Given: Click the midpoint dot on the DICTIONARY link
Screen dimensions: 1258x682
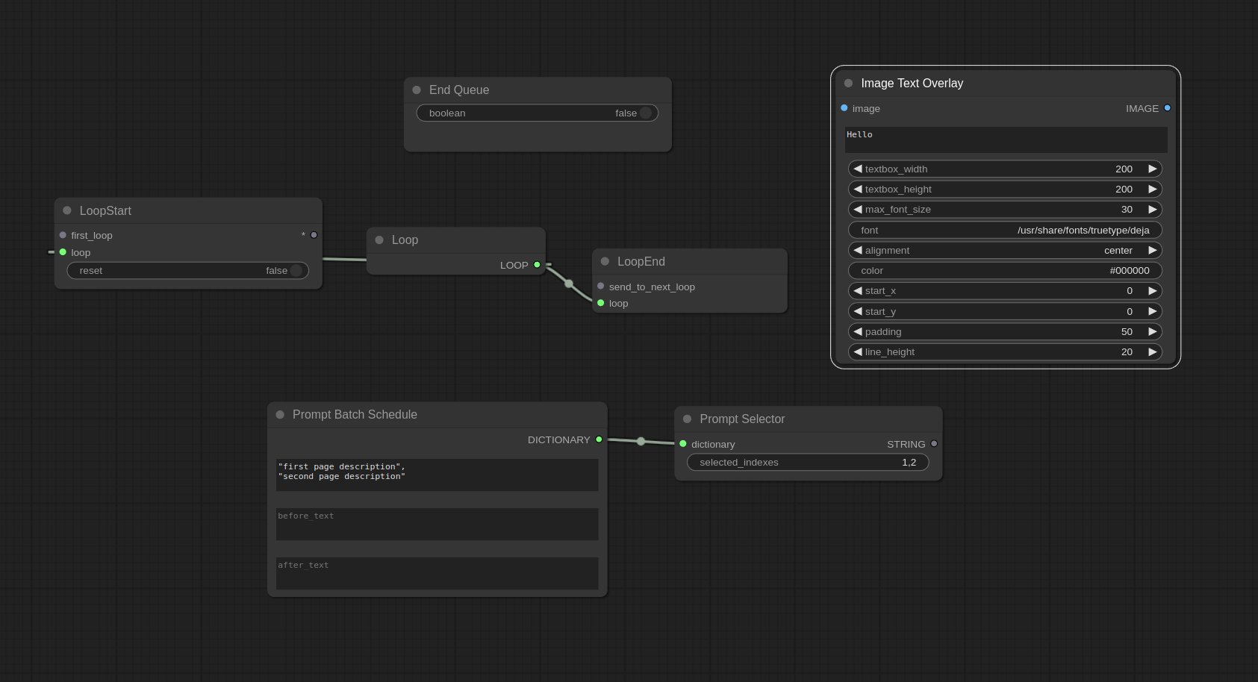Looking at the screenshot, I should [x=641, y=442].
